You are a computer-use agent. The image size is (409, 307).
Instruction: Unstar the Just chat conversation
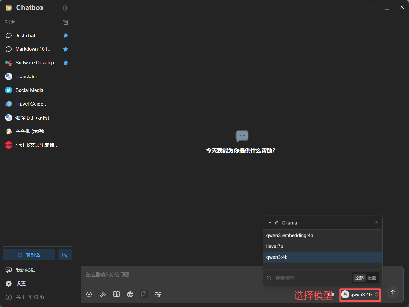[x=66, y=36]
